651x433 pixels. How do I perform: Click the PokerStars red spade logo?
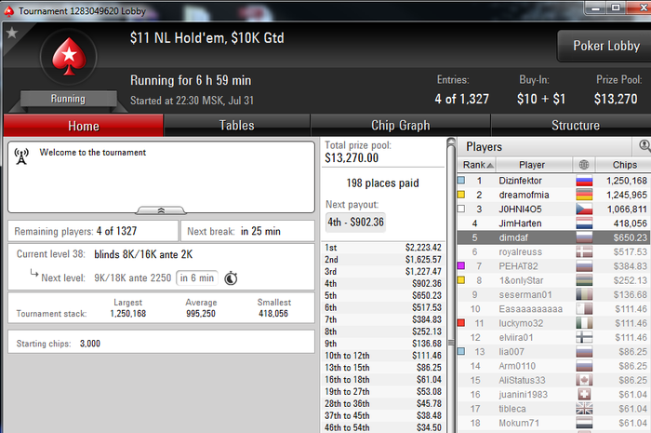pos(69,58)
